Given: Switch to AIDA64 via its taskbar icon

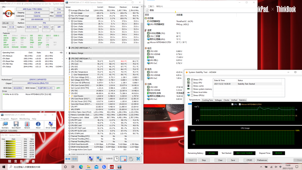Looking at the screenshot, I should tap(112, 167).
